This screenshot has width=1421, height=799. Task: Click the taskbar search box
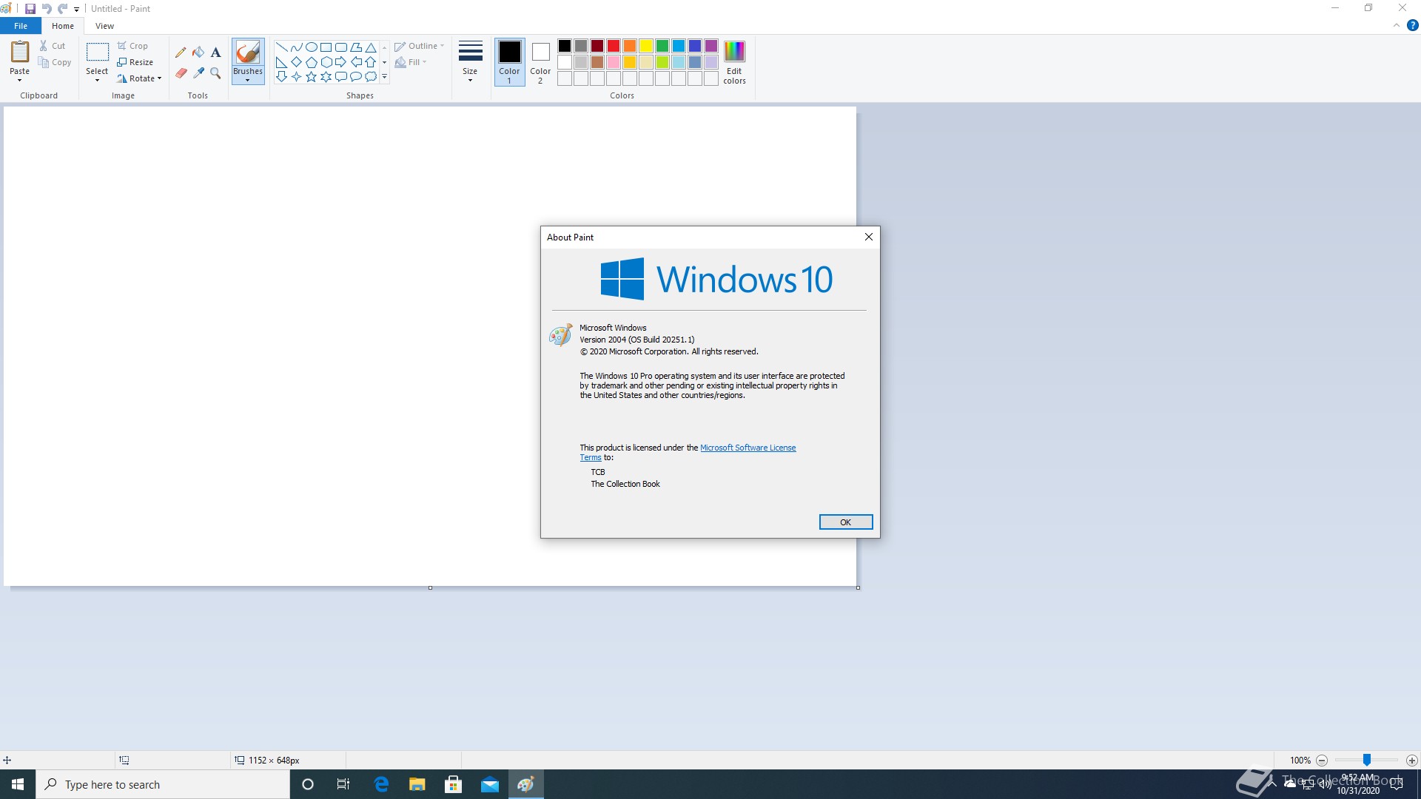coord(163,784)
